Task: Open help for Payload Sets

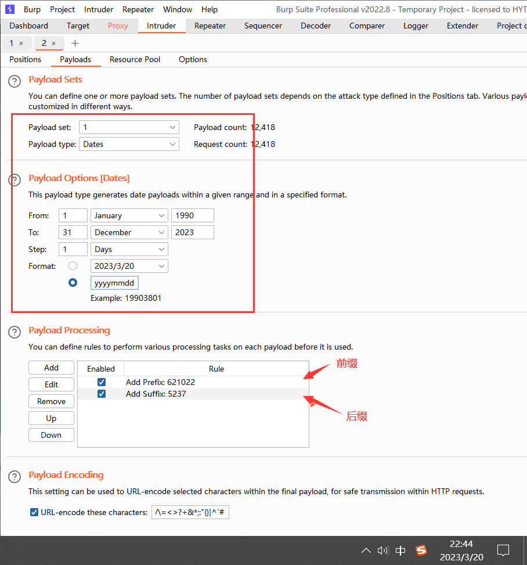Action: [15, 81]
